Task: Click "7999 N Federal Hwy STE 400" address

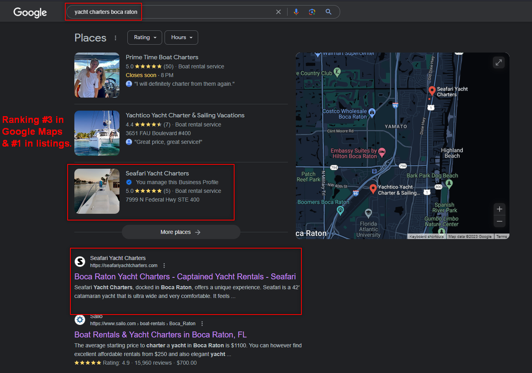Action: 163,200
